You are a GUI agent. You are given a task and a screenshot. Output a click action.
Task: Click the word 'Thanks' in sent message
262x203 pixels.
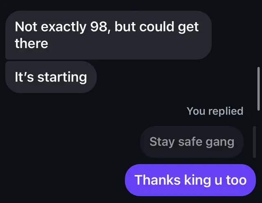coord(157,180)
